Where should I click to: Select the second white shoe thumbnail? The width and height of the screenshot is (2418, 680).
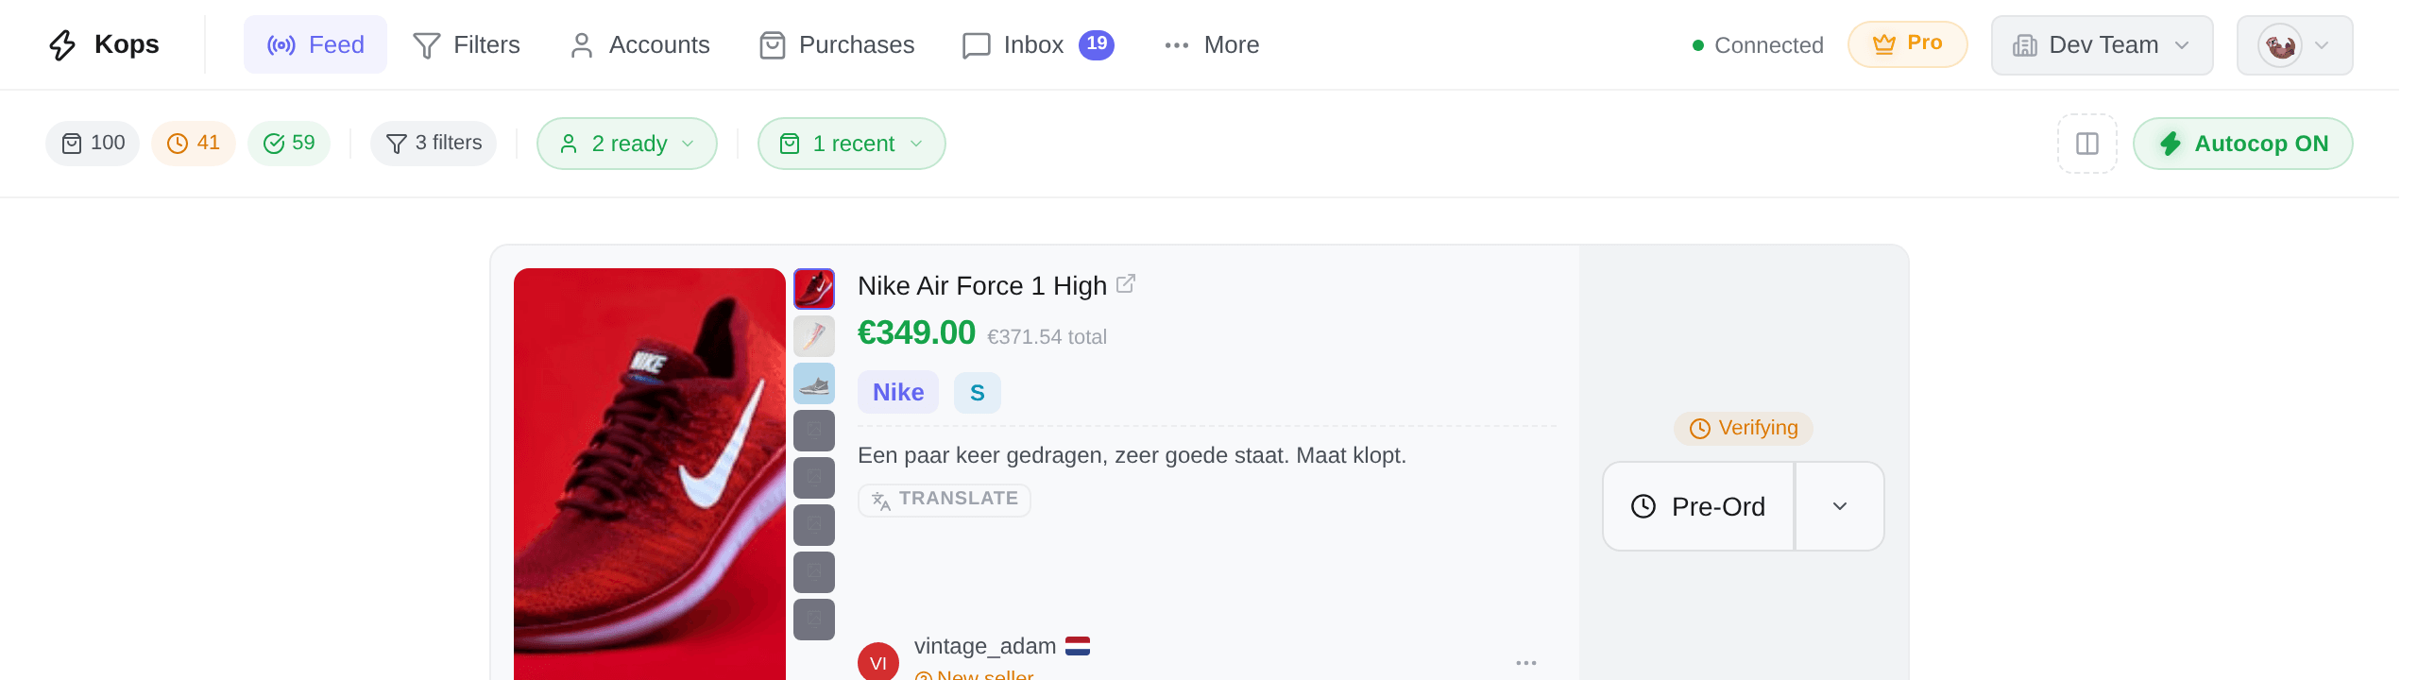(814, 336)
